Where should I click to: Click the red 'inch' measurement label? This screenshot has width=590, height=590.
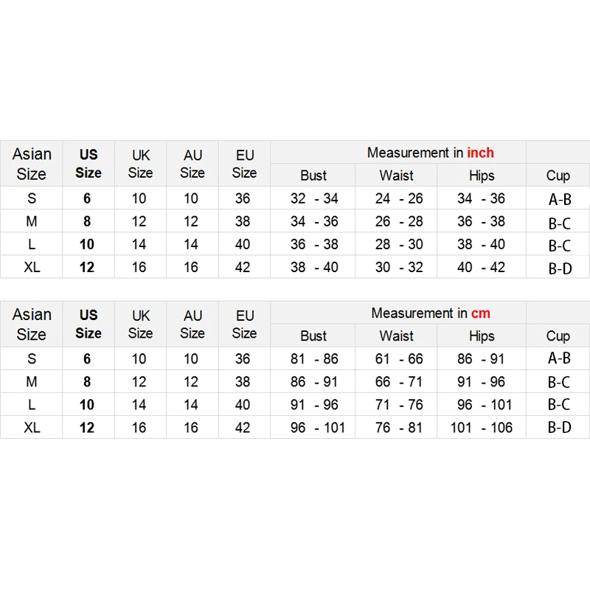tap(480, 153)
